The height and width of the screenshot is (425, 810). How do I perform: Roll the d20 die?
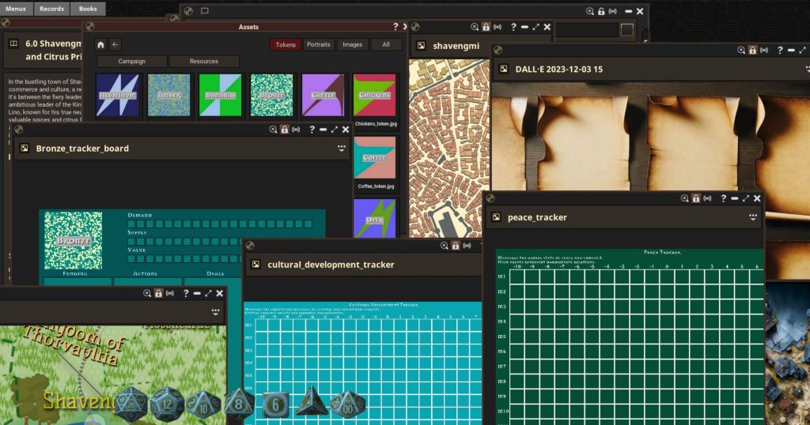click(131, 404)
